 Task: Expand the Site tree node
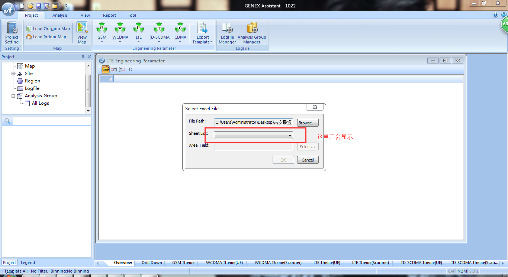(13, 74)
